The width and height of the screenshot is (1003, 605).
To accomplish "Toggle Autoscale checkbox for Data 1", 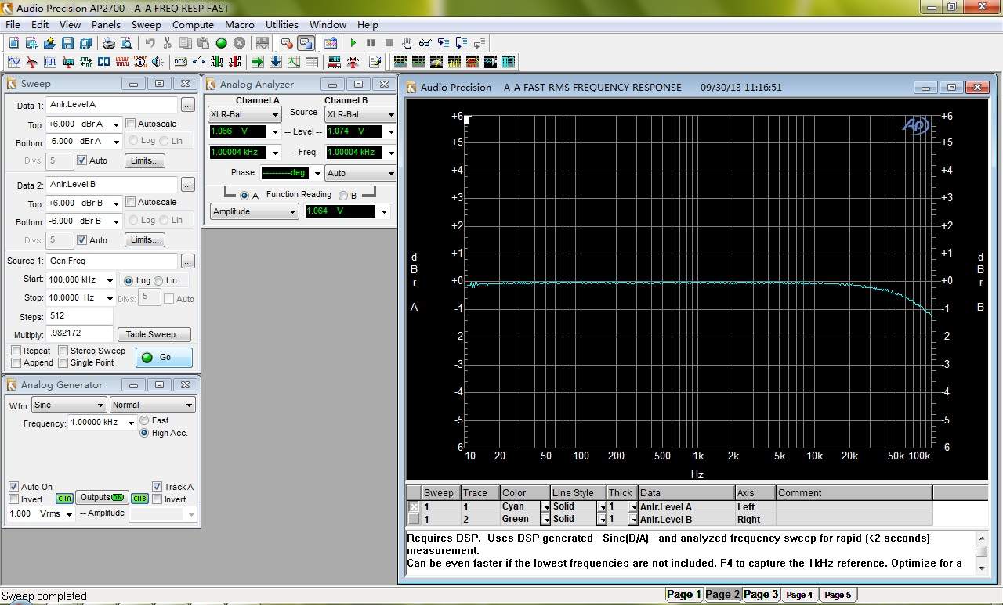I will click(x=131, y=124).
